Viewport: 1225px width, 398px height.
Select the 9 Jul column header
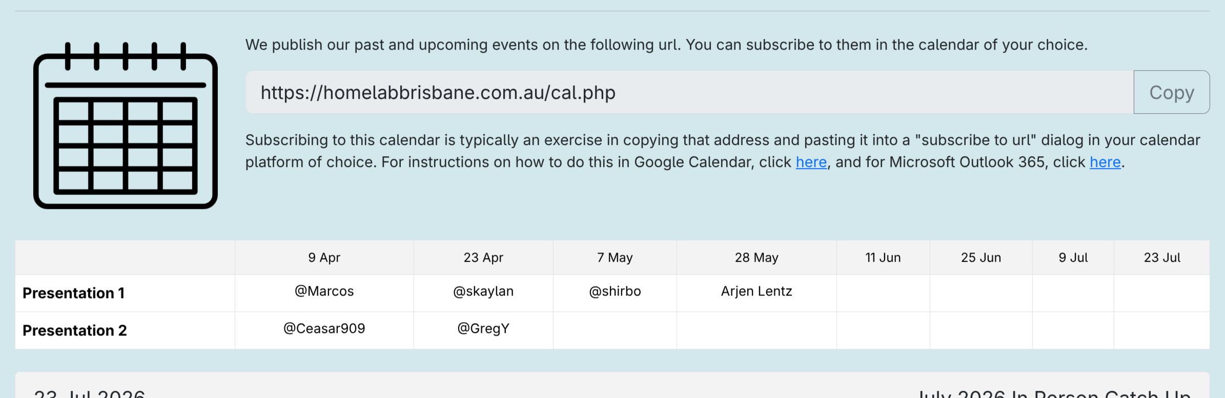(1073, 258)
